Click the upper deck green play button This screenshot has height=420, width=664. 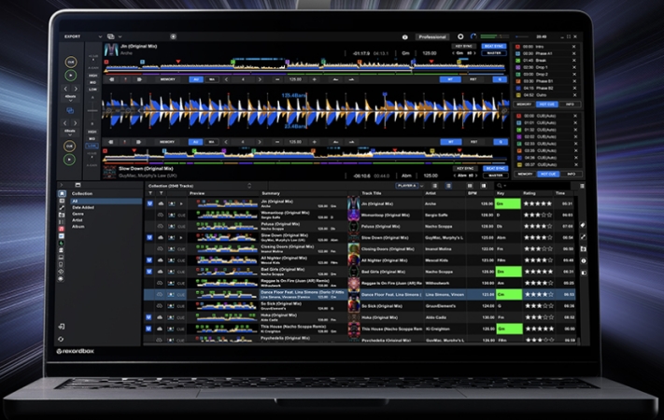click(x=71, y=76)
